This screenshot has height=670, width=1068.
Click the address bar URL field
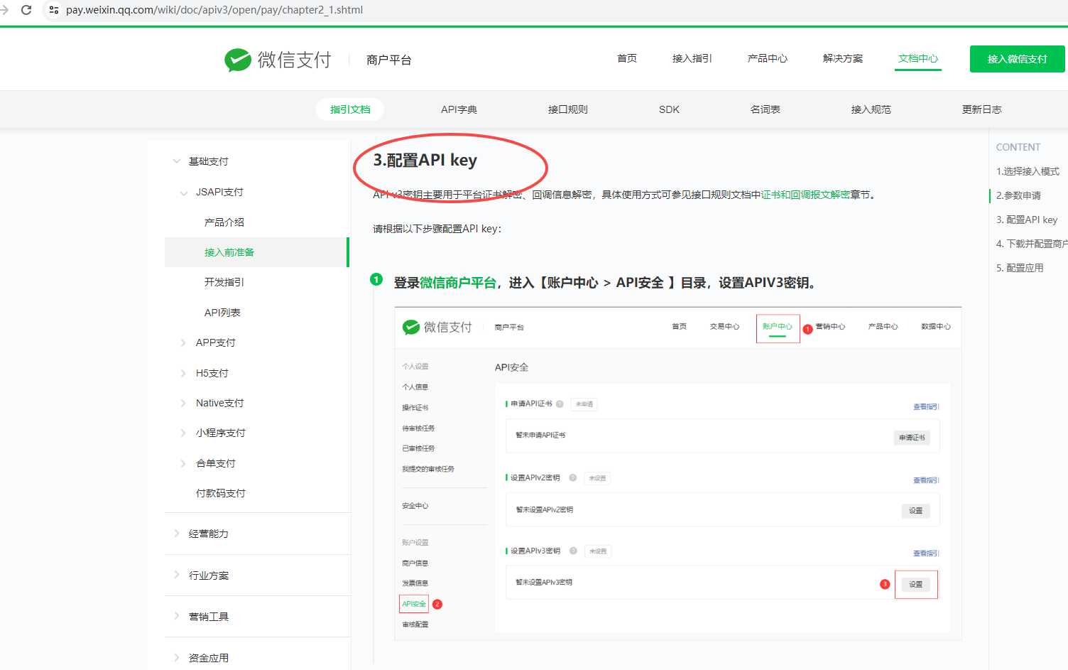pyautogui.click(x=214, y=10)
